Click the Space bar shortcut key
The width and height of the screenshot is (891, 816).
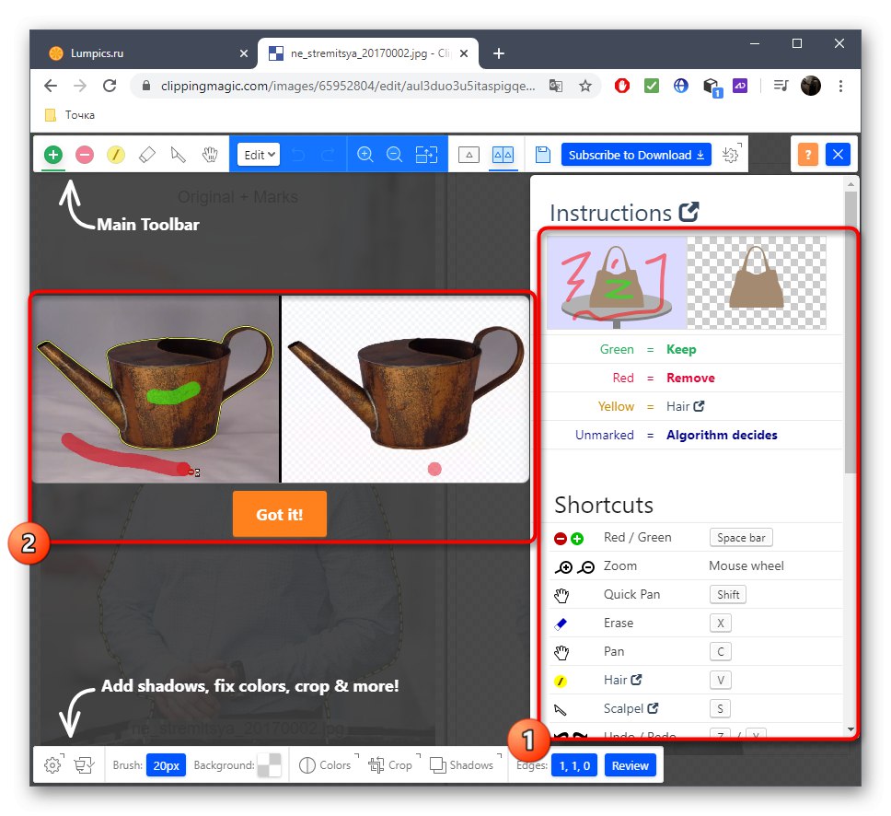(x=741, y=537)
